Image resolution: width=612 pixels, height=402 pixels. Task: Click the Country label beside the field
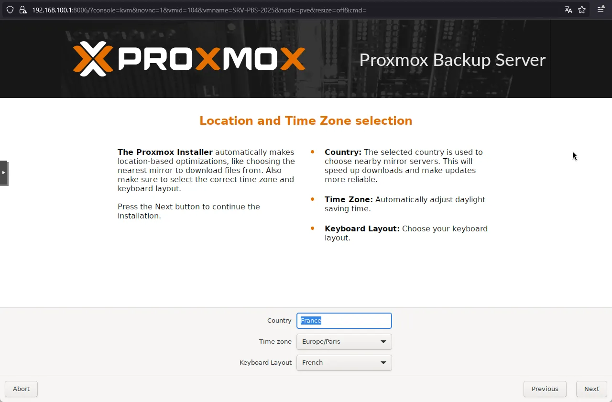(279, 321)
